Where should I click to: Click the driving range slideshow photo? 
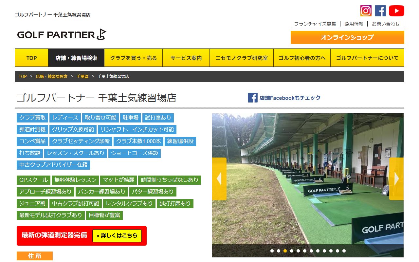[308, 185]
